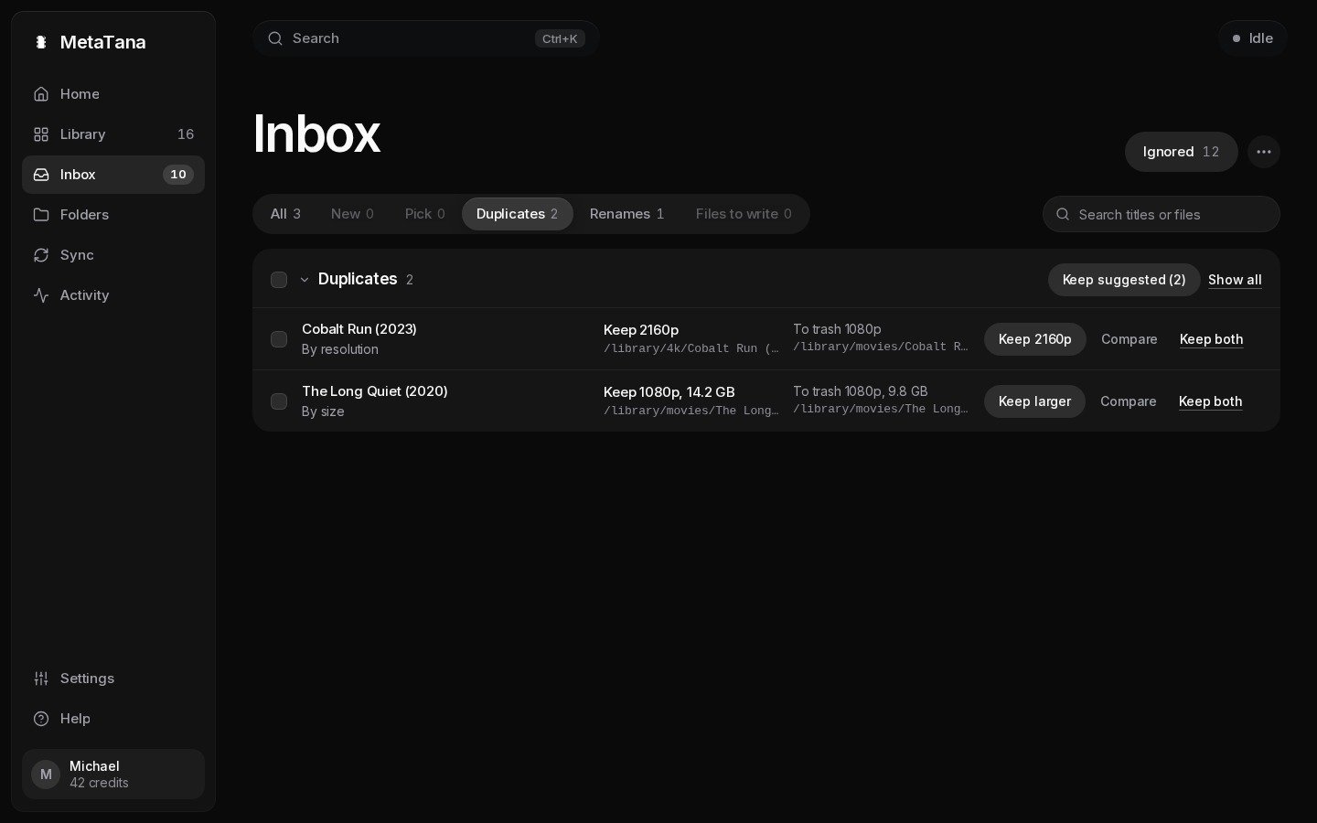The width and height of the screenshot is (1317, 823).
Task: Focus the Search titles or files field
Action: tap(1162, 214)
